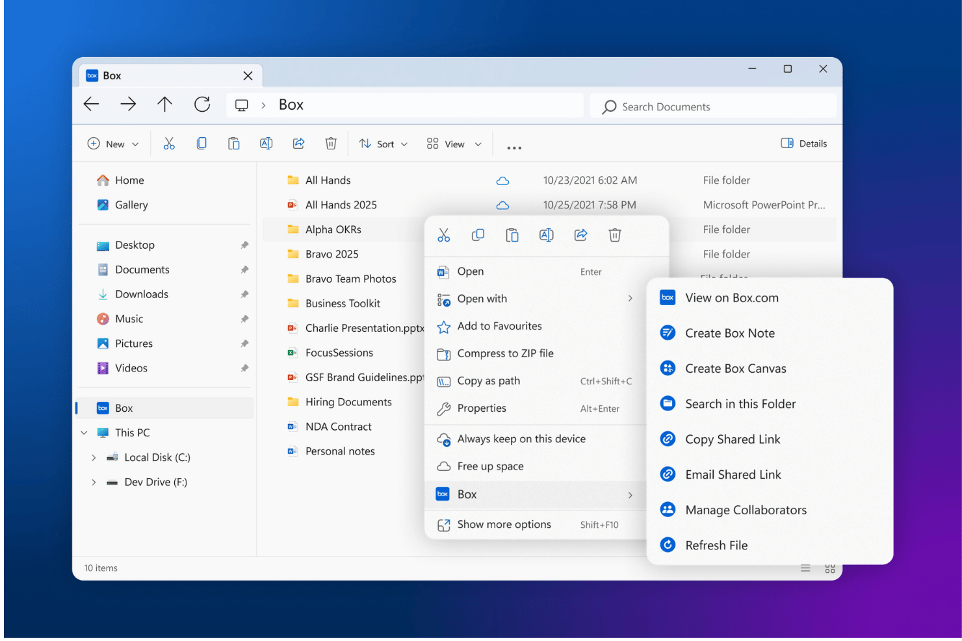Viewport: 962px width, 641px height.
Task: Click the Delete trash icon in the main toolbar
Action: pyautogui.click(x=331, y=144)
